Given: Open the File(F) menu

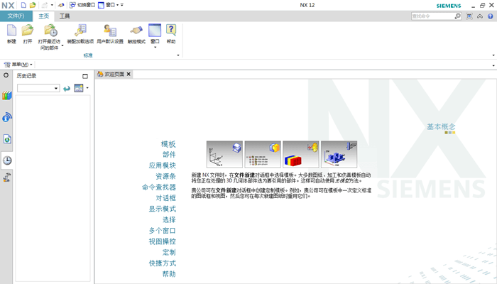Looking at the screenshot, I should (x=16, y=16).
